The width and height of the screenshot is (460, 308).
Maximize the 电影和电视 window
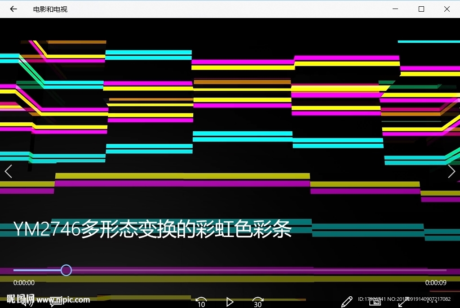coord(421,9)
